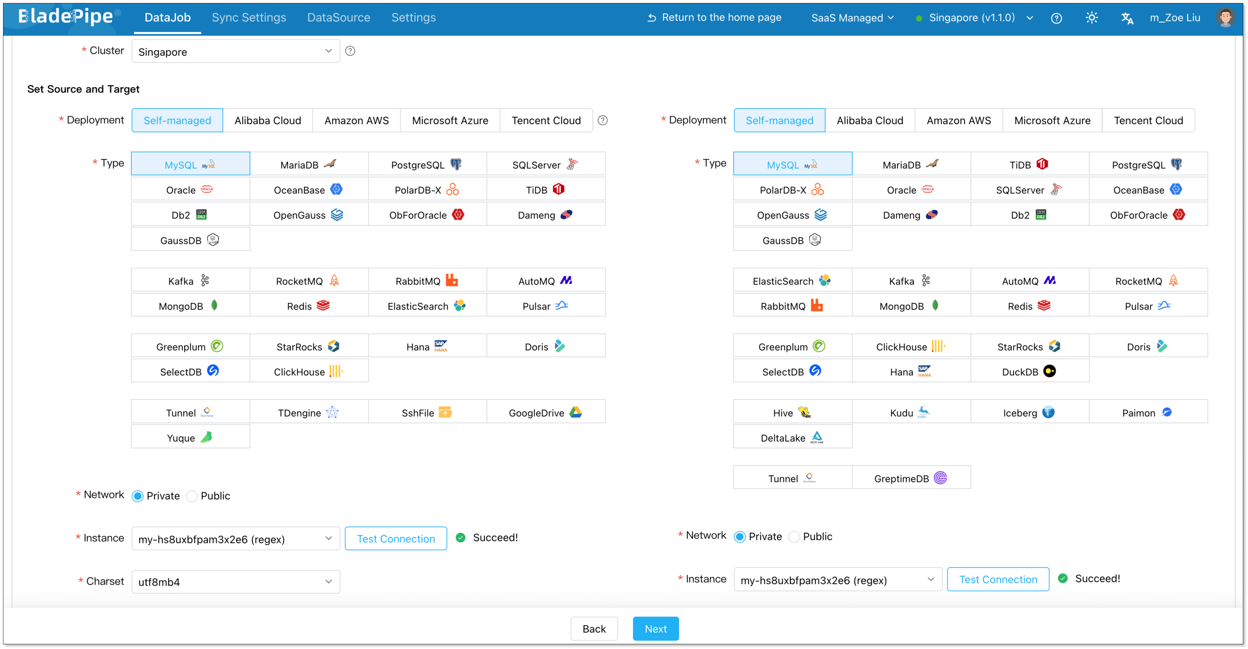Choose GoogleDrive as source type
The width and height of the screenshot is (1248, 649).
click(x=545, y=412)
